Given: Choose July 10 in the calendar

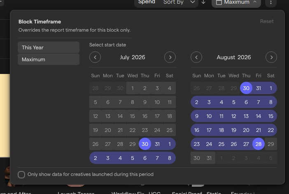Looking at the screenshot, I should click(157, 102).
